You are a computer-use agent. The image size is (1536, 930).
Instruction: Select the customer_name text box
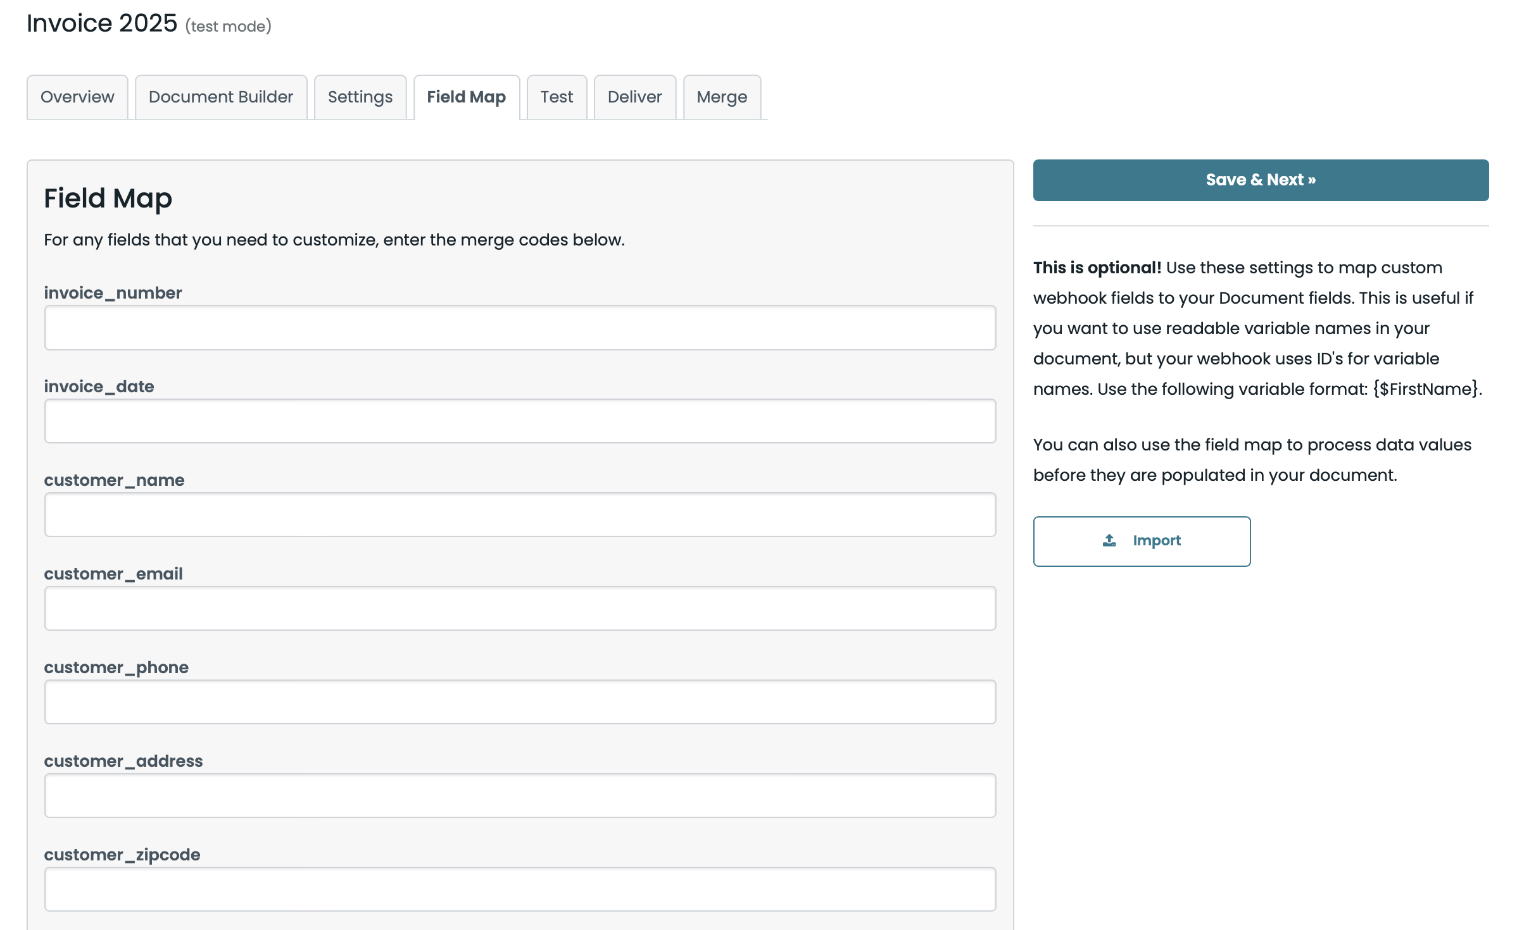(520, 514)
